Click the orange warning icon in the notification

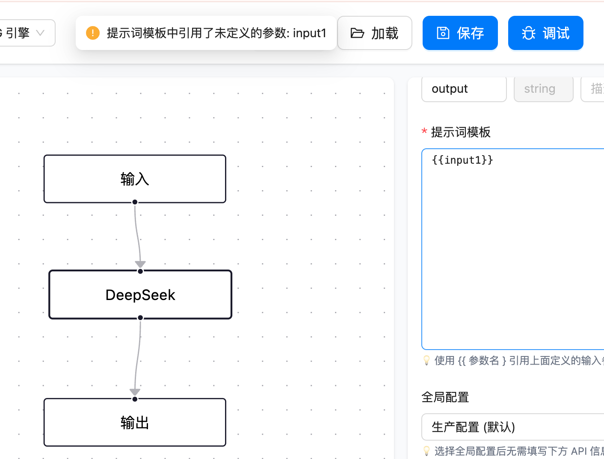pos(92,33)
